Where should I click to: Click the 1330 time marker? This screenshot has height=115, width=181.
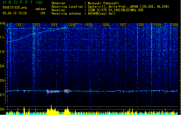pyautogui.click(x=175, y=25)
